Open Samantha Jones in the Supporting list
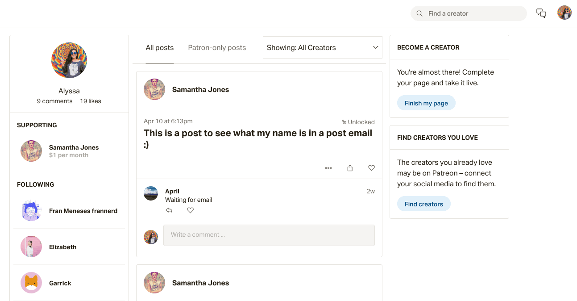Image resolution: width=577 pixels, height=301 pixels. click(74, 147)
